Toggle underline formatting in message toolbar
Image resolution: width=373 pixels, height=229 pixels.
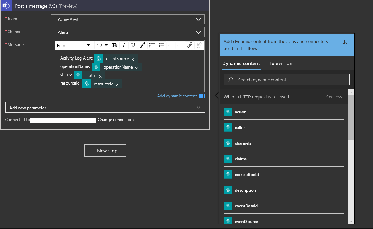pyautogui.click(x=133, y=45)
